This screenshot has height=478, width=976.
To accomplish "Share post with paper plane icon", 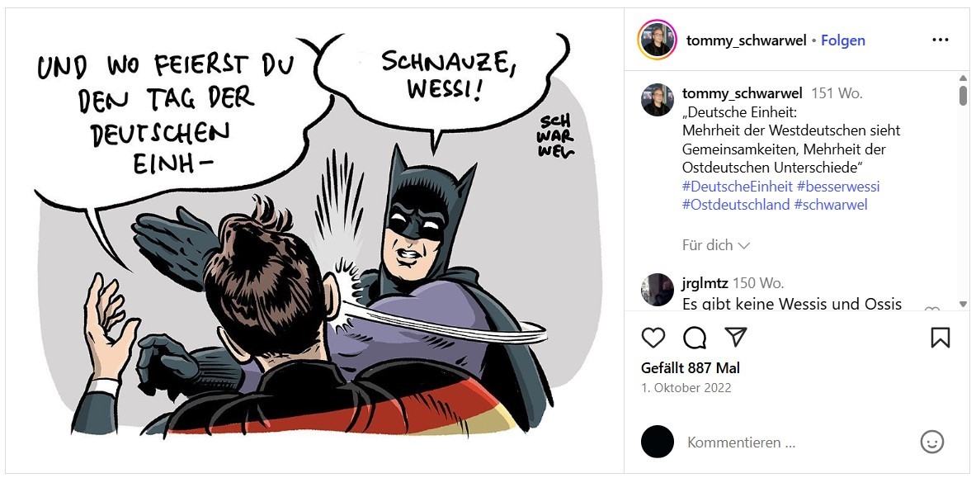I will [736, 337].
